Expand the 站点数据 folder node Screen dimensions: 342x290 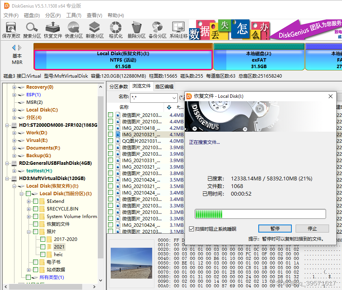tap(29, 270)
